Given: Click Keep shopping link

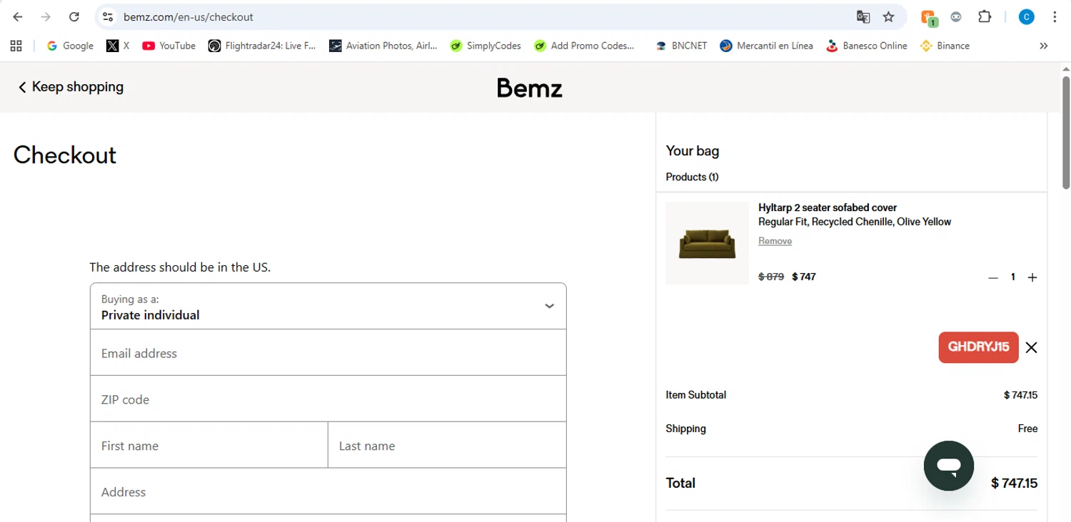Looking at the screenshot, I should [x=70, y=87].
